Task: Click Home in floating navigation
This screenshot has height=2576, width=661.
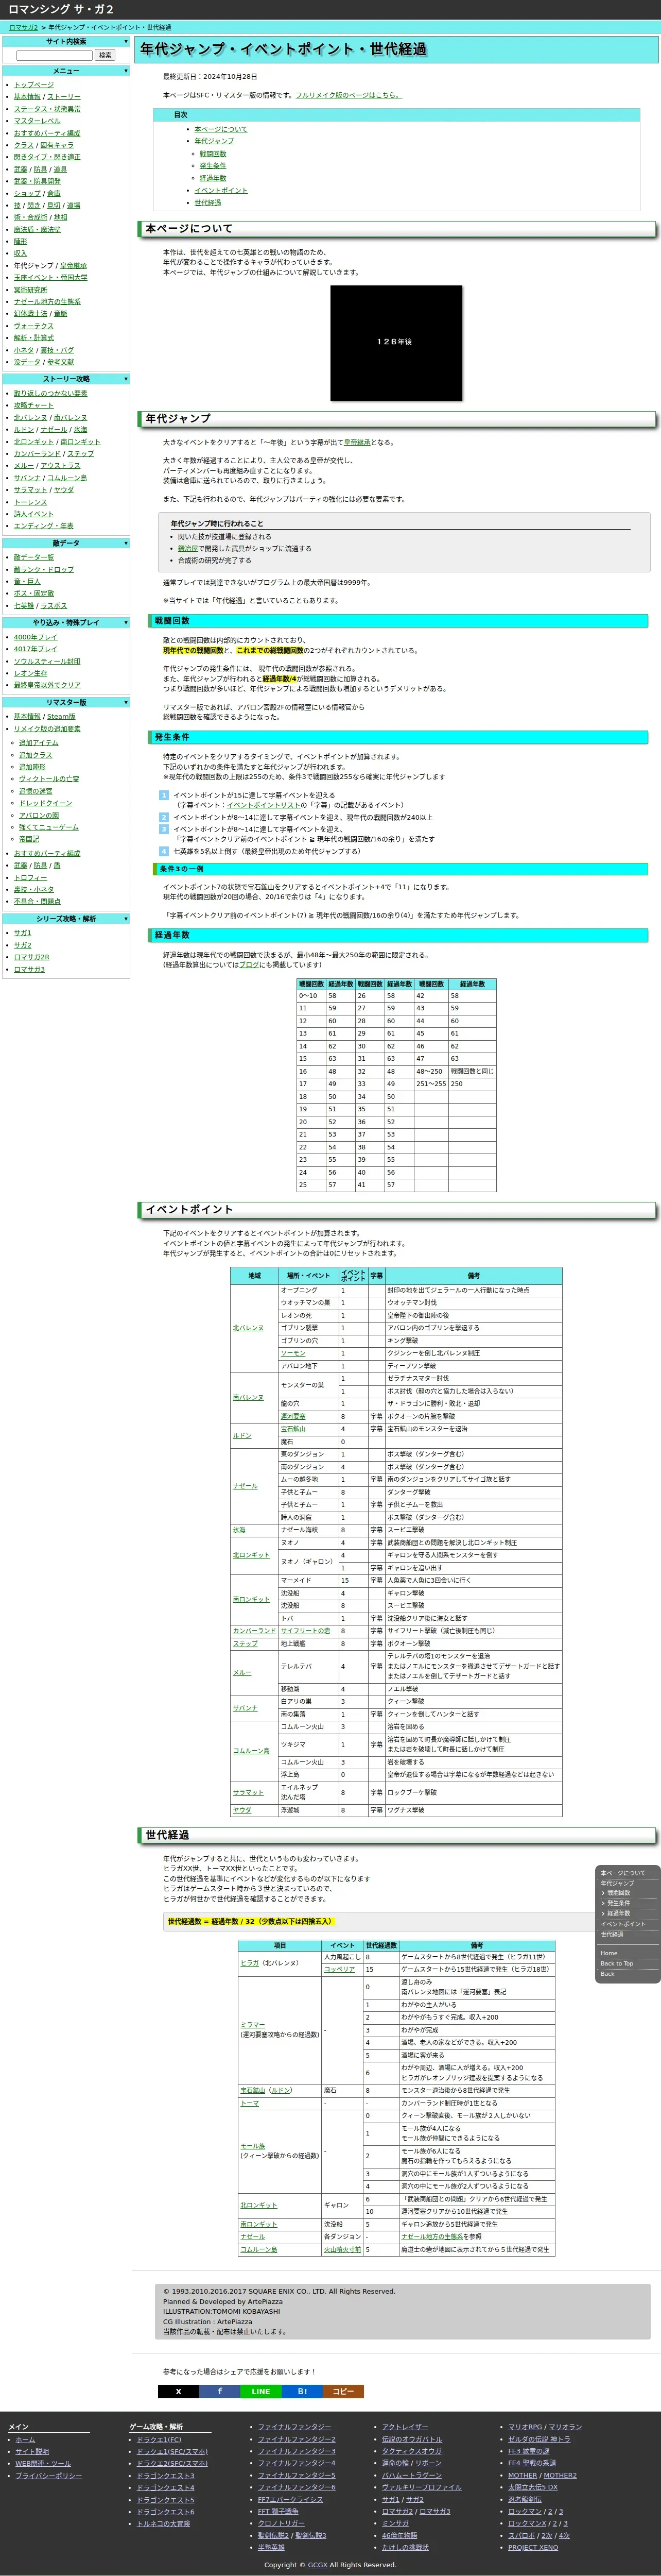Action: pos(609,1953)
